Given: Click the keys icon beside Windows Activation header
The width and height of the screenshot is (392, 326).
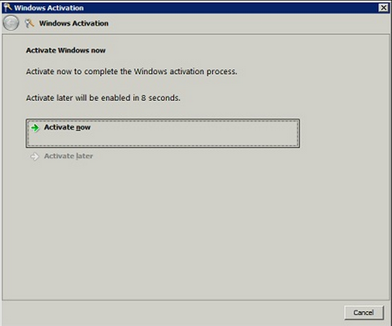Looking at the screenshot, I should [29, 23].
